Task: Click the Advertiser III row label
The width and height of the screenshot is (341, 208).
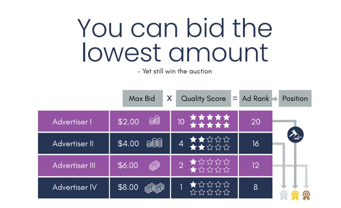Action: pos(73,166)
